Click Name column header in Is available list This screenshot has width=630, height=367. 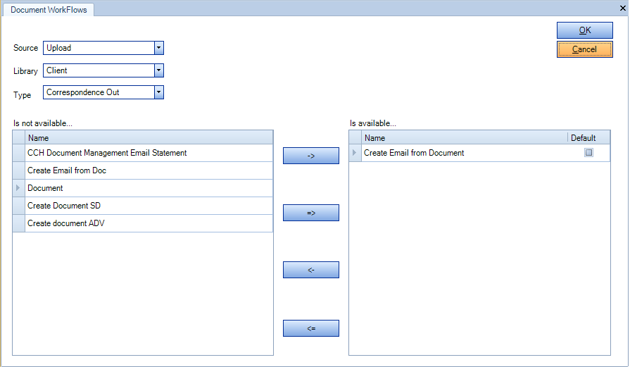465,138
